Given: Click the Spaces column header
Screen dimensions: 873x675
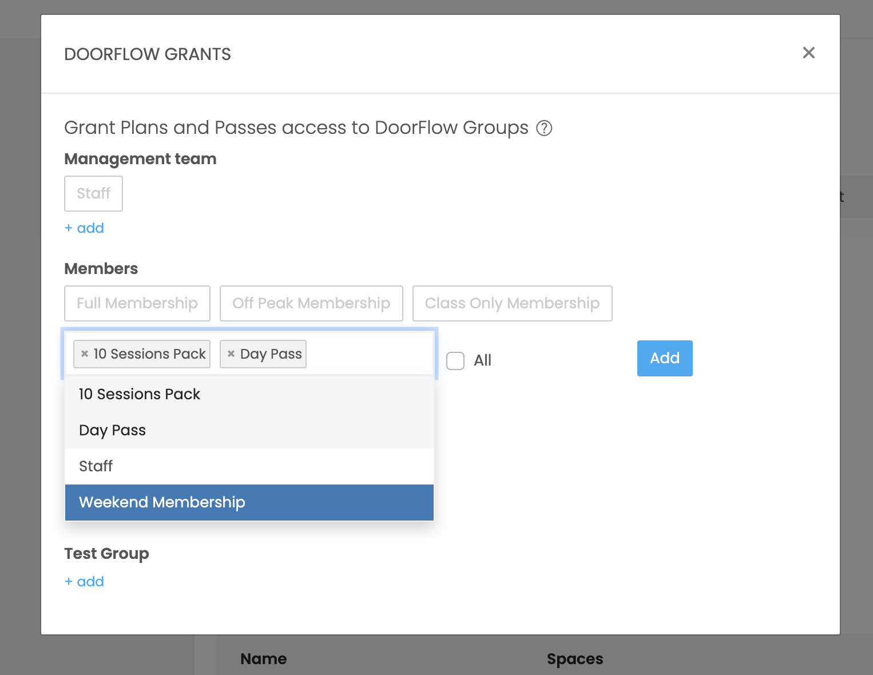Looking at the screenshot, I should point(574,659).
